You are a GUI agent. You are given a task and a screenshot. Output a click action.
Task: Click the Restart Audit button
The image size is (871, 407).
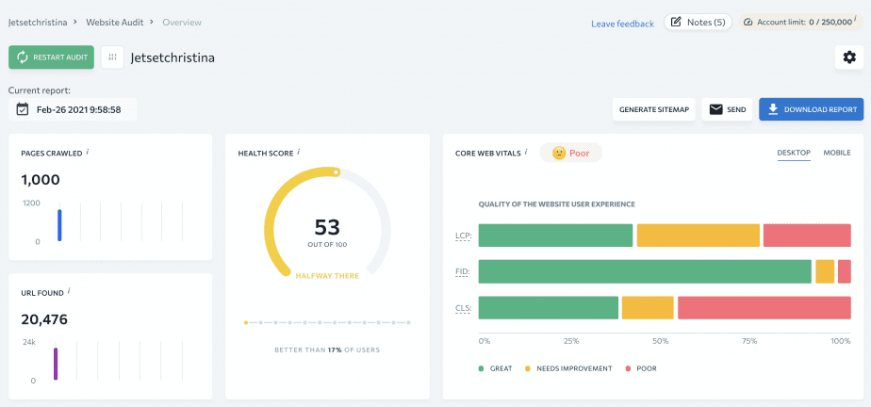click(x=51, y=57)
